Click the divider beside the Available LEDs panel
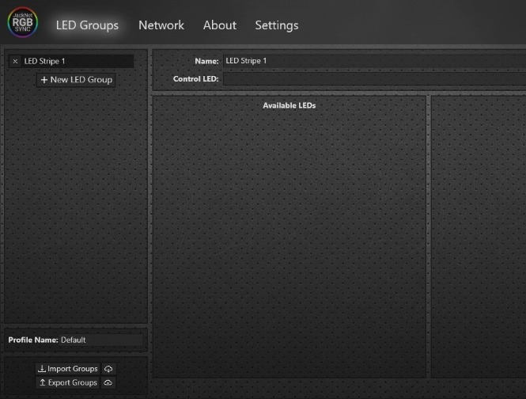The height and width of the screenshot is (399, 526). [x=429, y=237]
